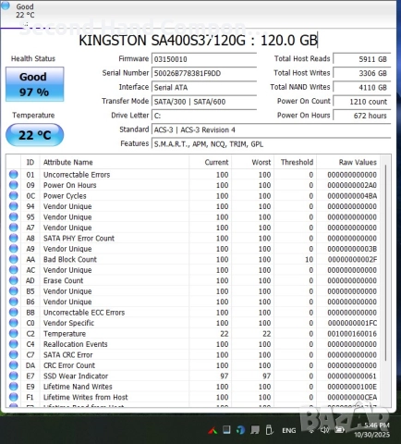The width and height of the screenshot is (401, 444).
Task: Click the orb for SSD Wear Indicator
Action: [x=14, y=376]
